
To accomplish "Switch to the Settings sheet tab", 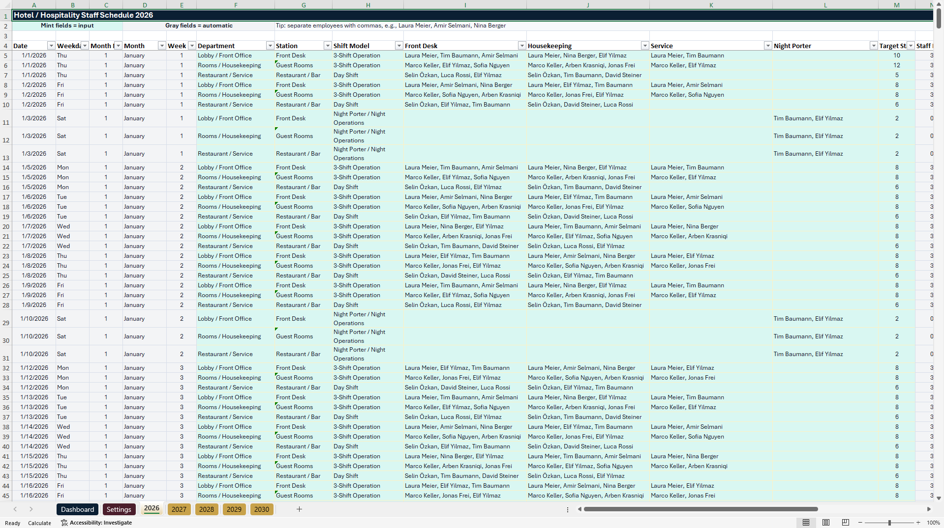I will 119,509.
